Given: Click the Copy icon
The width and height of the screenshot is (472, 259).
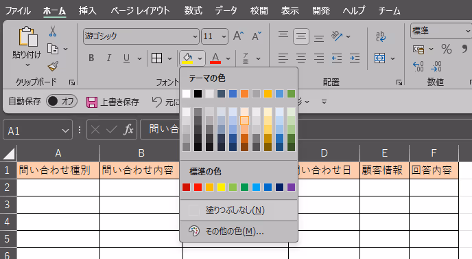Looking at the screenshot, I should [53, 49].
